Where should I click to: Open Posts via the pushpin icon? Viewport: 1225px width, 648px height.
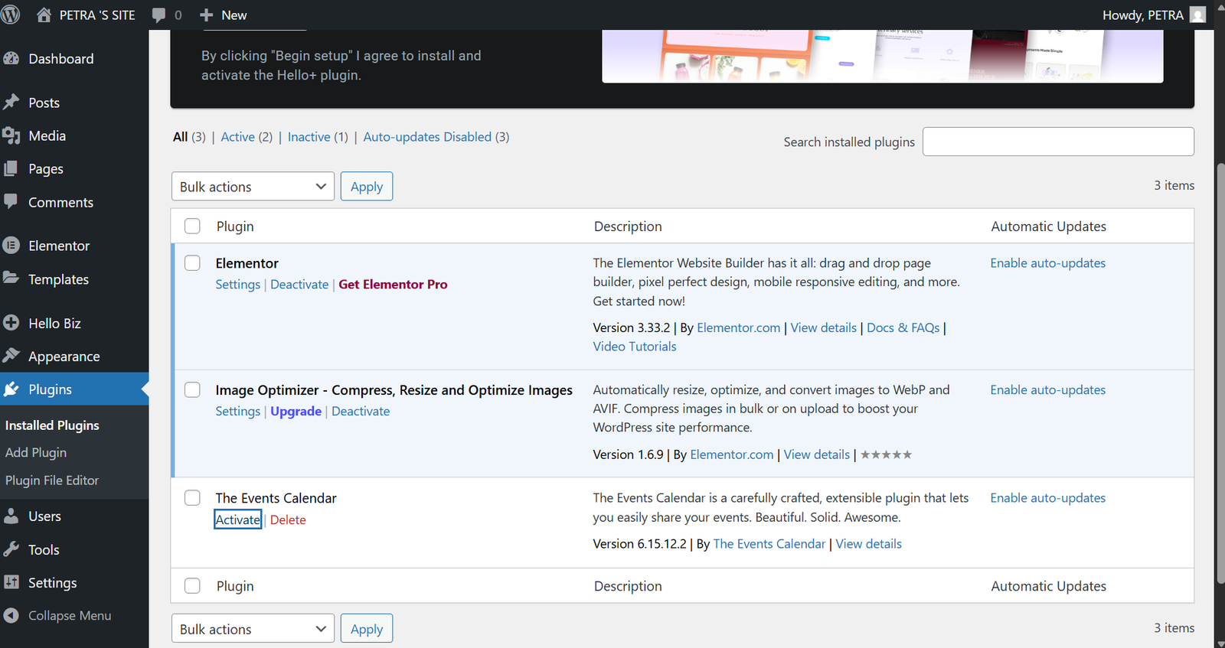[x=11, y=103]
